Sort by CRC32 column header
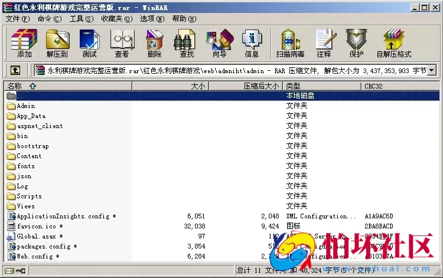443x278 pixels. point(400,86)
